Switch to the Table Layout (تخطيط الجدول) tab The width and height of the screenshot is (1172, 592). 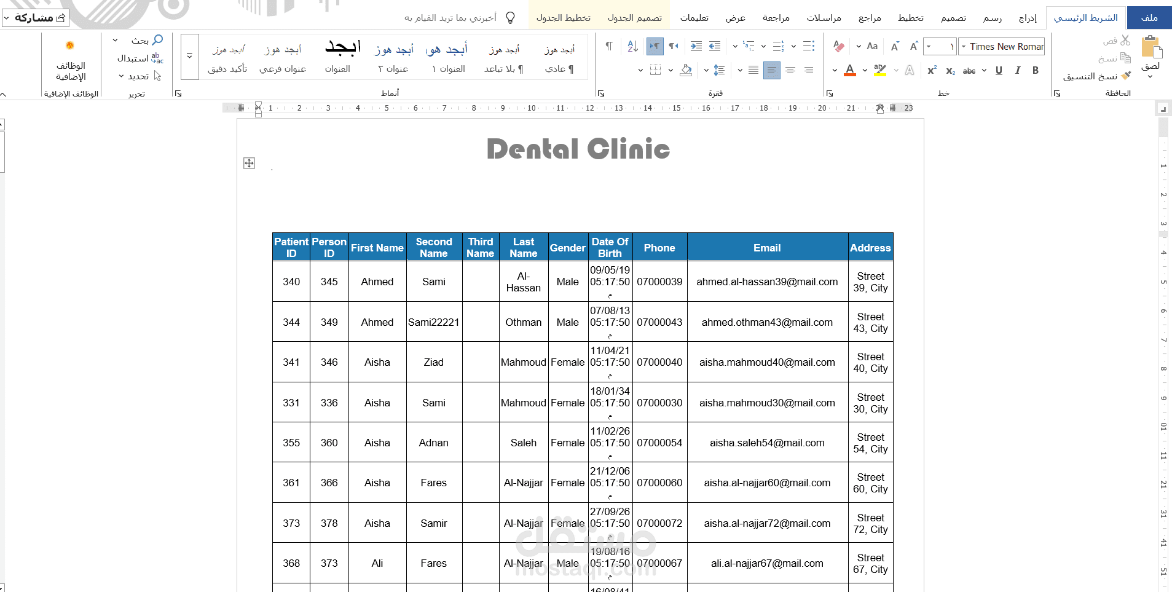pos(563,18)
